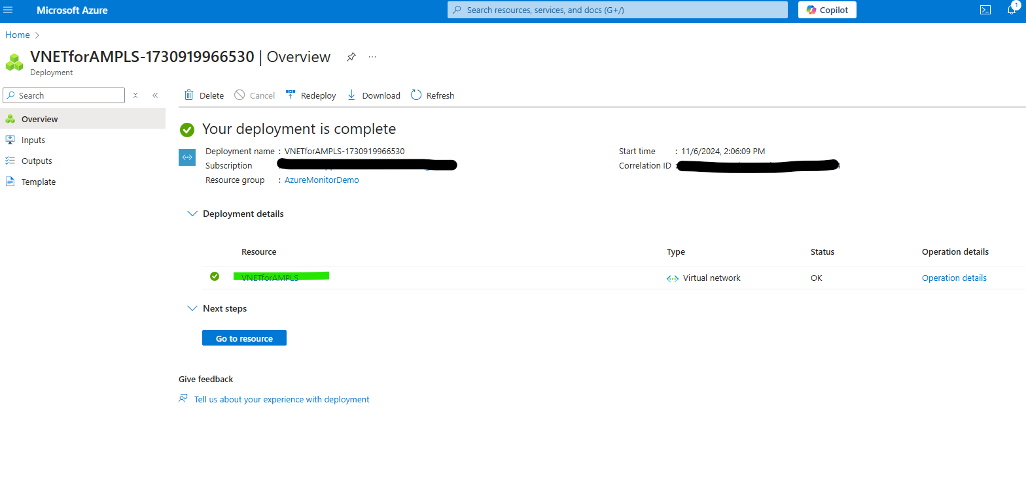Click the top search resources input field
This screenshot has height=486, width=1026.
click(617, 10)
